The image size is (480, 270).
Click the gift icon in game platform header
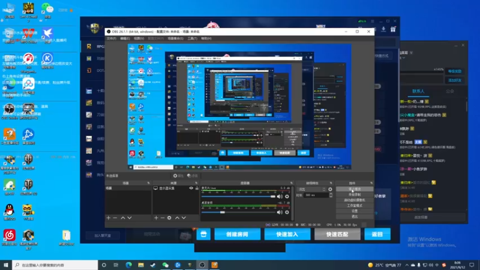pyautogui.click(x=393, y=29)
